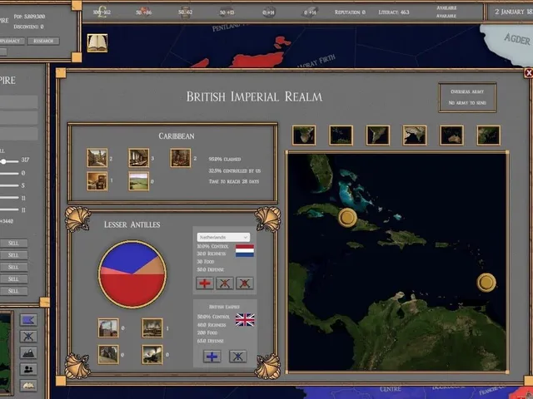Image resolution: width=533 pixels, height=399 pixels.
Task: Select the Cuba gold map marker
Action: tap(347, 217)
